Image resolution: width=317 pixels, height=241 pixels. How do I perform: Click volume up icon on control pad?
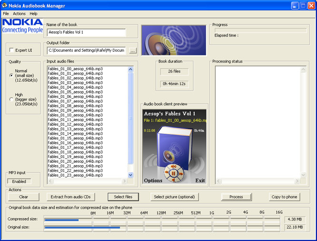coord(174,167)
